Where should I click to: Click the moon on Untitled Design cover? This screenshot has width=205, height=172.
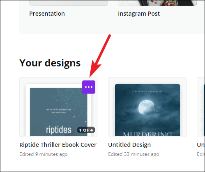click(146, 107)
